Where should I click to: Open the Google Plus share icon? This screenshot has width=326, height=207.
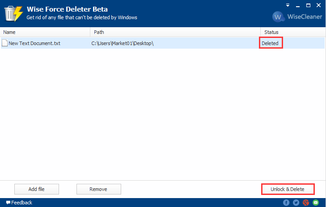pyautogui.click(x=306, y=203)
